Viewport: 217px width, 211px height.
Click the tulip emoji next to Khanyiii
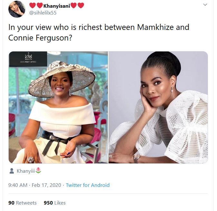(x=38, y=170)
